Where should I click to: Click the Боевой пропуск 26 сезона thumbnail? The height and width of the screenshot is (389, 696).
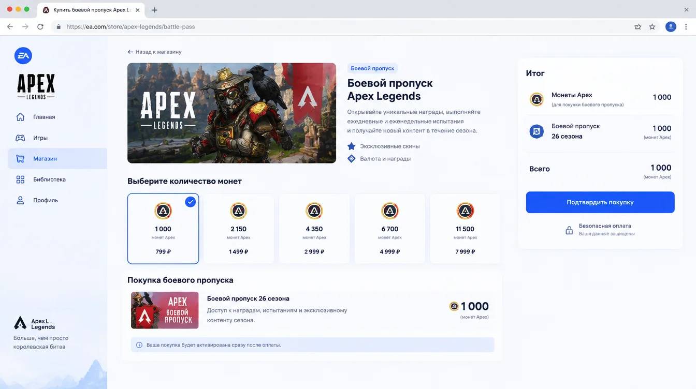165,310
